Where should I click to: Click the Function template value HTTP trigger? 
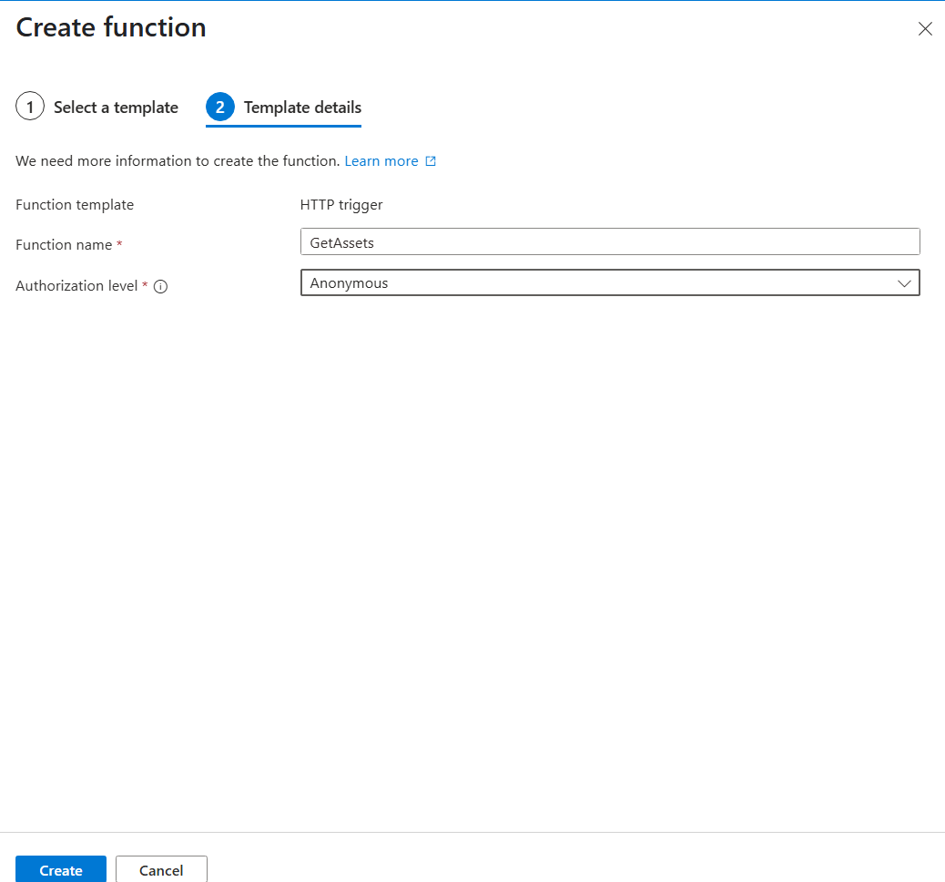click(x=341, y=204)
